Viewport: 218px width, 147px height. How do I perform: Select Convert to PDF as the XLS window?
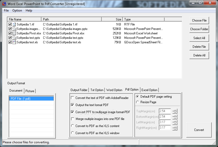(x=72, y=133)
